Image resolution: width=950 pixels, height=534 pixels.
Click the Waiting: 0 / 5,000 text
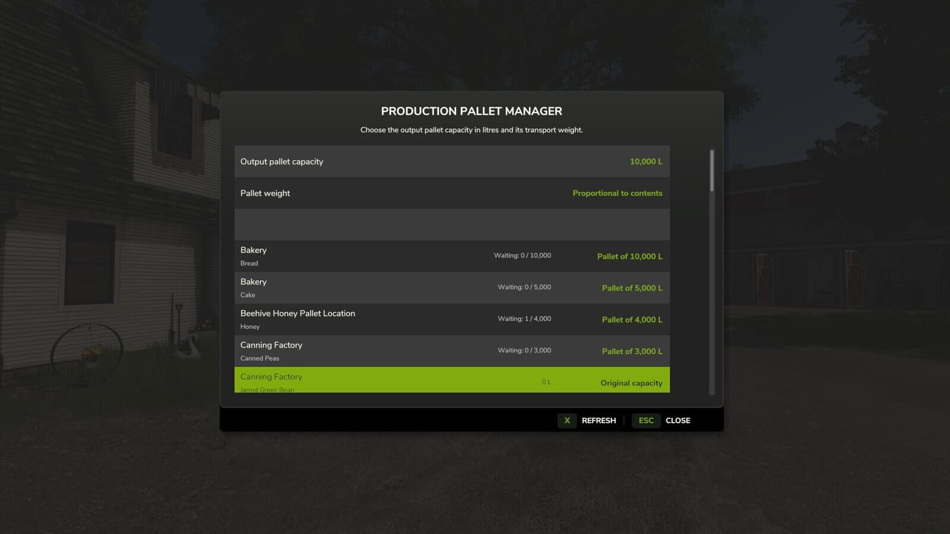pos(524,287)
